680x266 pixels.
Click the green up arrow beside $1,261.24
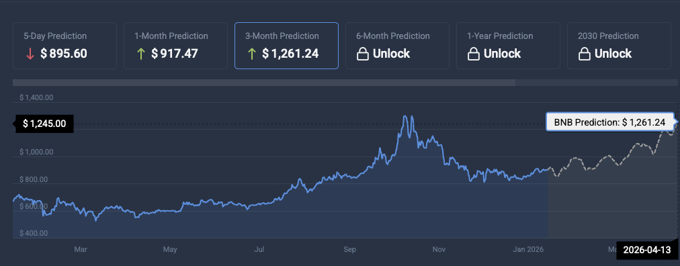251,54
